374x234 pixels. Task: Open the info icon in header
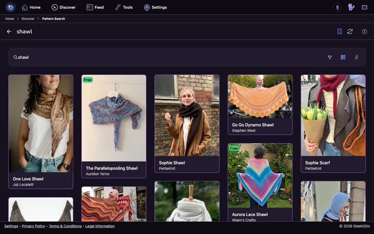(x=365, y=31)
